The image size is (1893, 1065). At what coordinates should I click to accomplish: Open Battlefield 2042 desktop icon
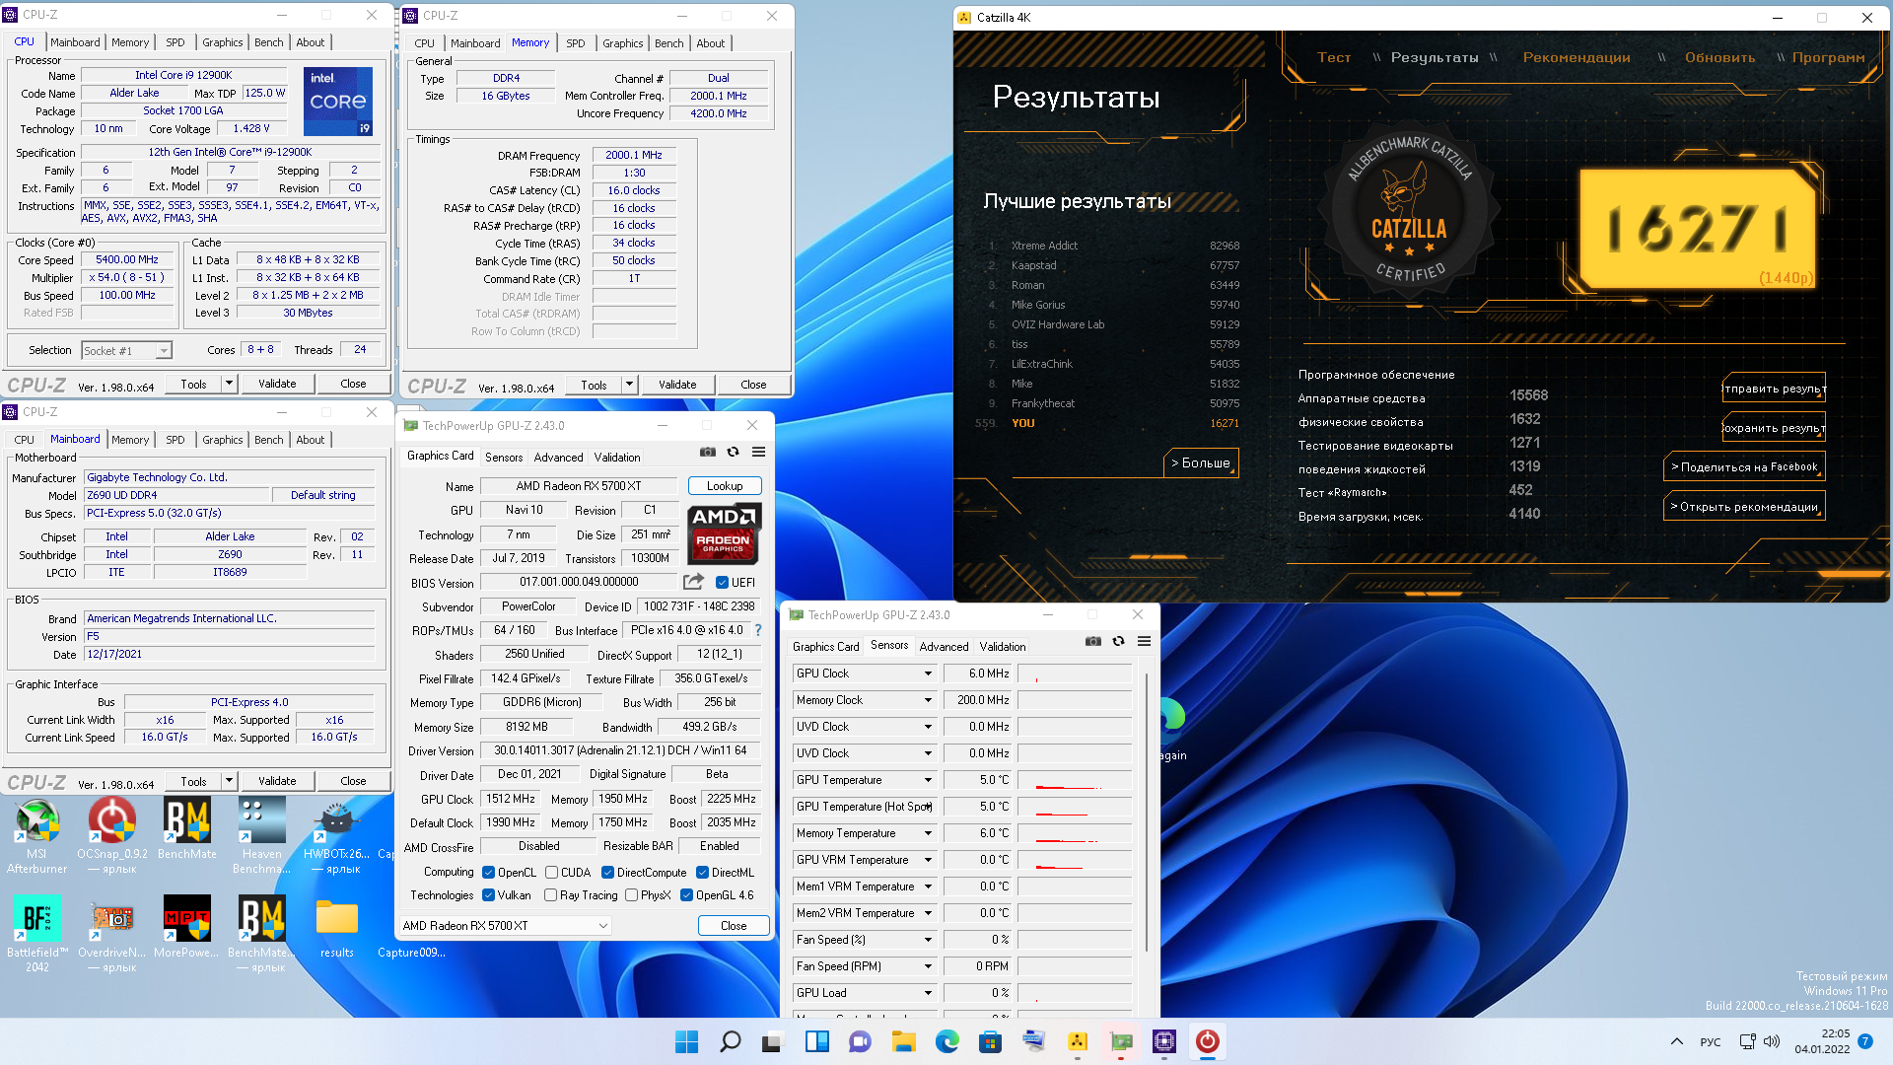point(36,934)
